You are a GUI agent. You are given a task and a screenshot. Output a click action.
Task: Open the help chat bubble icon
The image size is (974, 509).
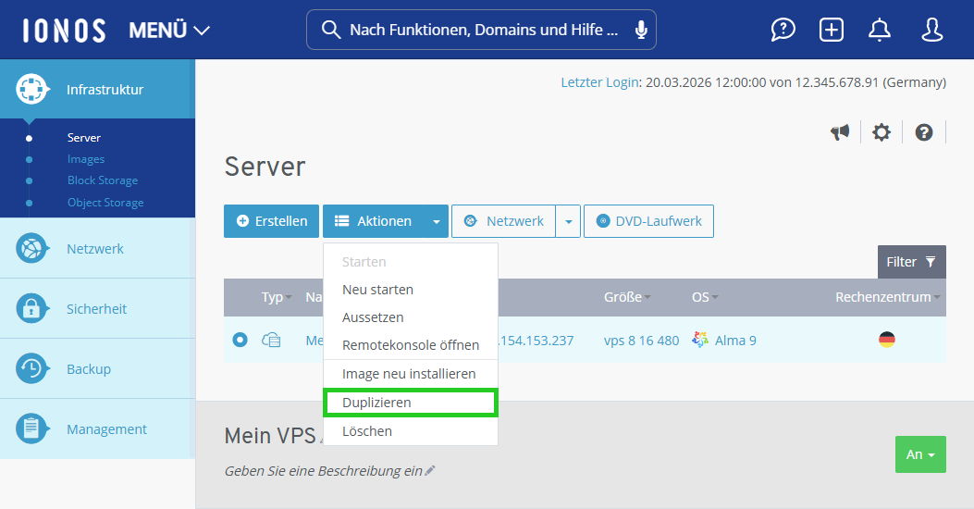click(783, 30)
